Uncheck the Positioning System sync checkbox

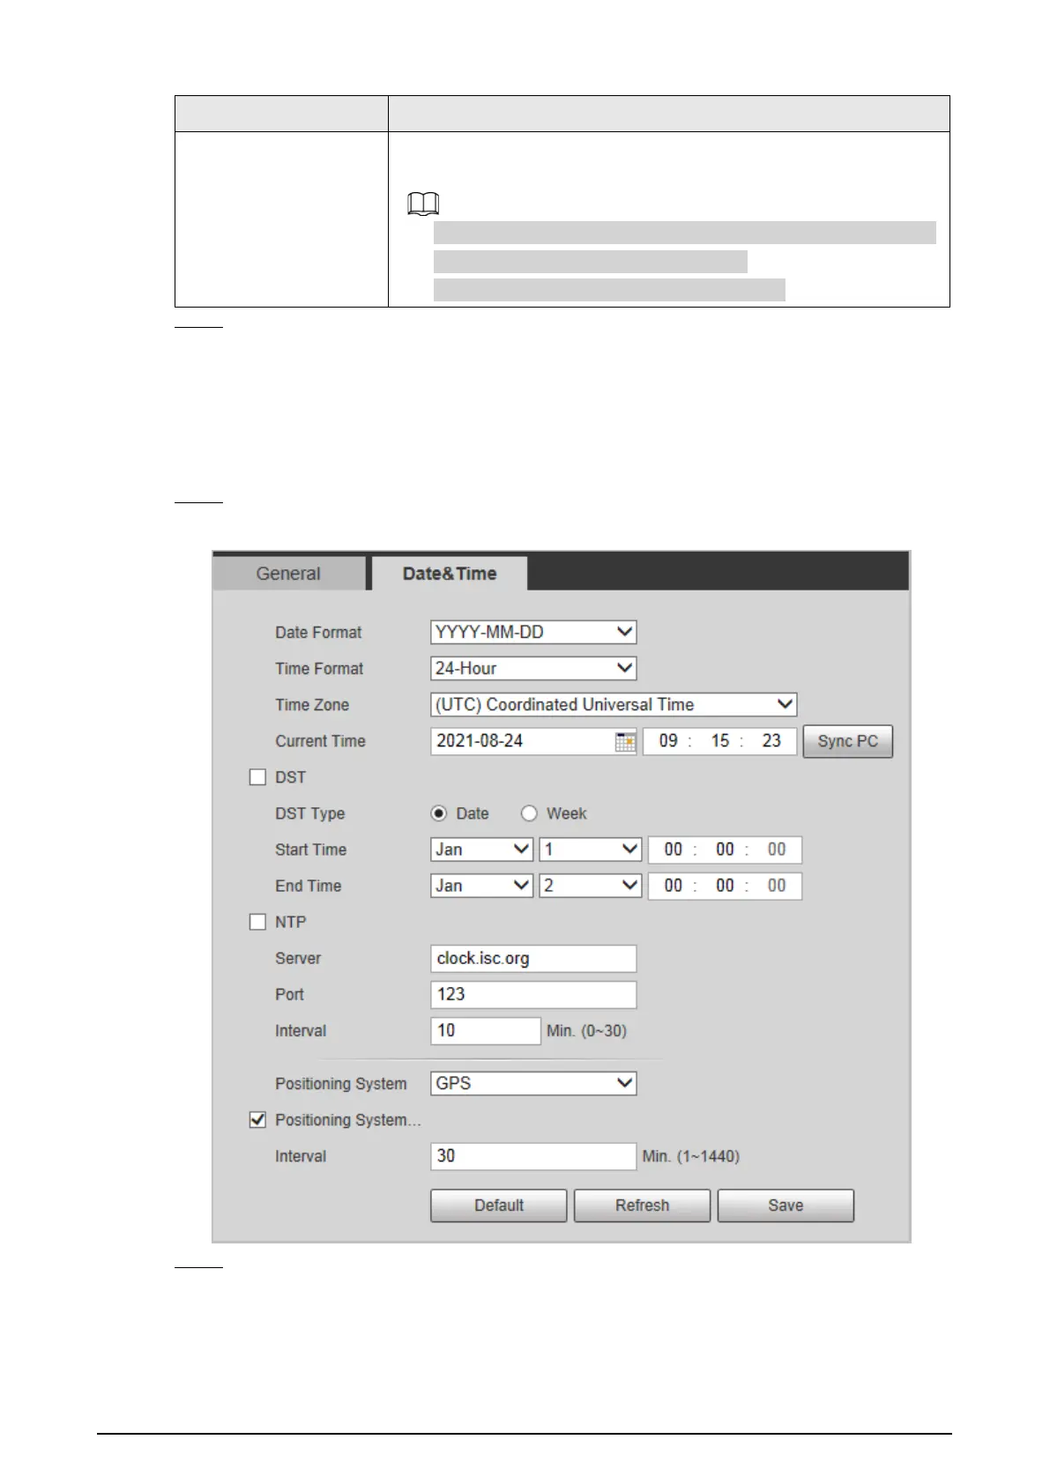[x=257, y=1120]
